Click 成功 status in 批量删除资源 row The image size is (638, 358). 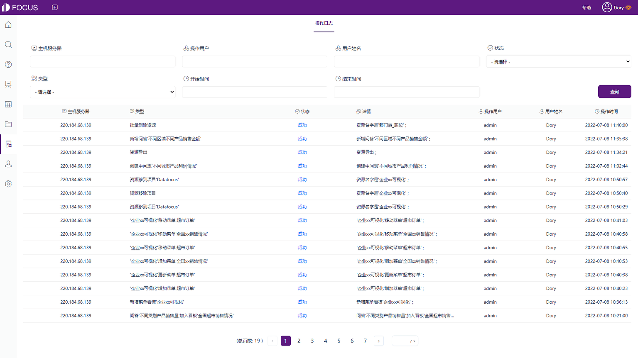(x=302, y=125)
